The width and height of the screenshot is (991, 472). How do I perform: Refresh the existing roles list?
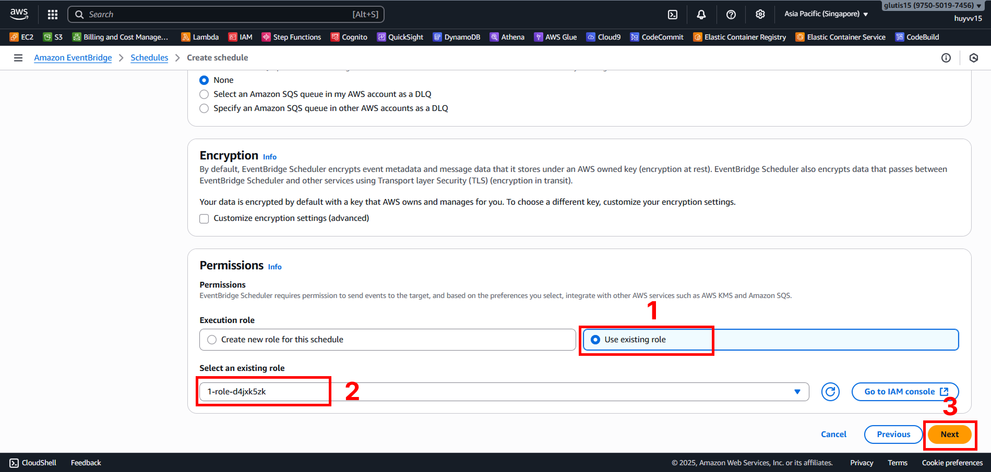(x=830, y=392)
